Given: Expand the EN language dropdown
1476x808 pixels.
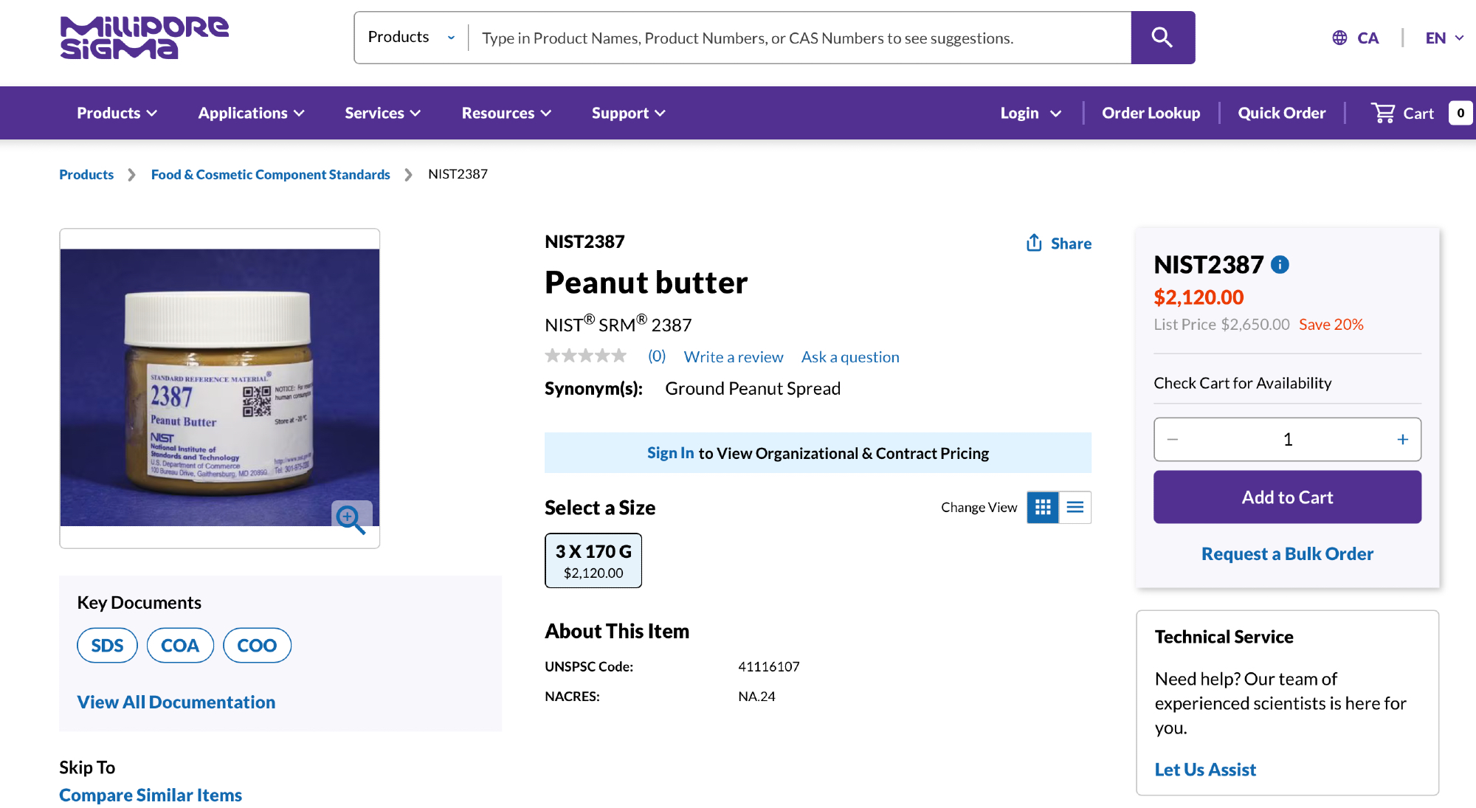Looking at the screenshot, I should click(x=1444, y=38).
